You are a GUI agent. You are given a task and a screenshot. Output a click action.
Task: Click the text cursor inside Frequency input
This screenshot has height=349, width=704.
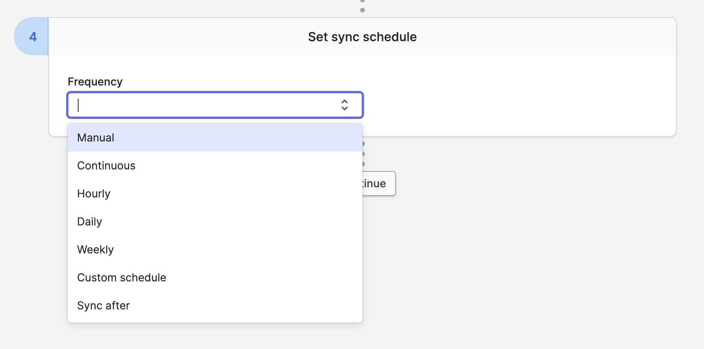click(x=79, y=105)
